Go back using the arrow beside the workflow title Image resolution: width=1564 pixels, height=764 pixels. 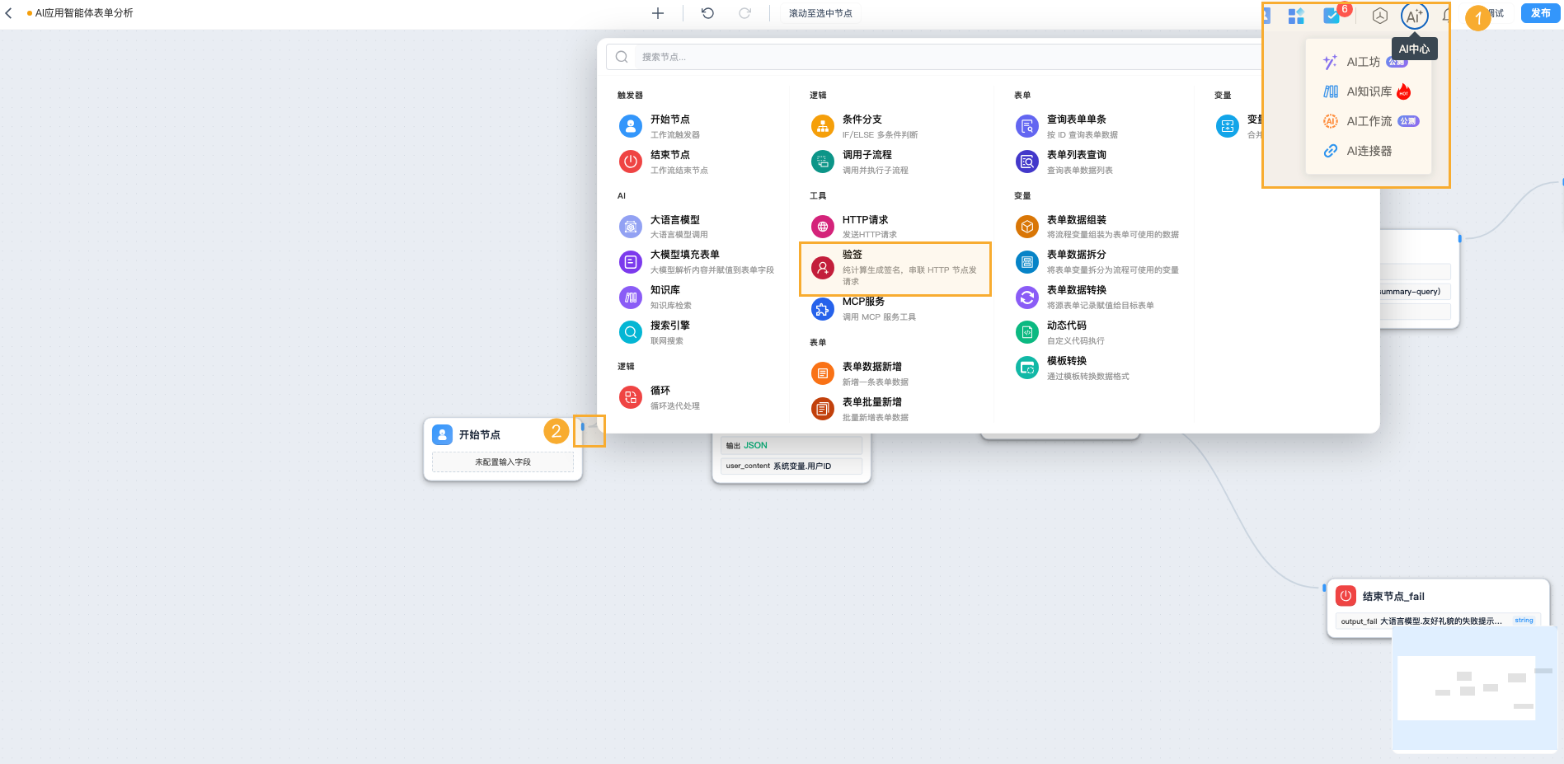coord(9,13)
